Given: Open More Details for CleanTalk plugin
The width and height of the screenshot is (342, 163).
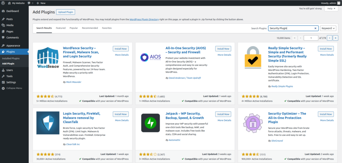Looking at the screenshot, I should pos(122,120).
